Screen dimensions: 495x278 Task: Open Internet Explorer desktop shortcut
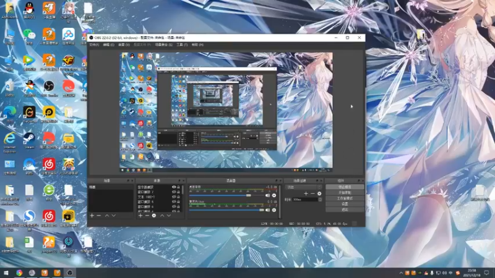click(x=10, y=143)
